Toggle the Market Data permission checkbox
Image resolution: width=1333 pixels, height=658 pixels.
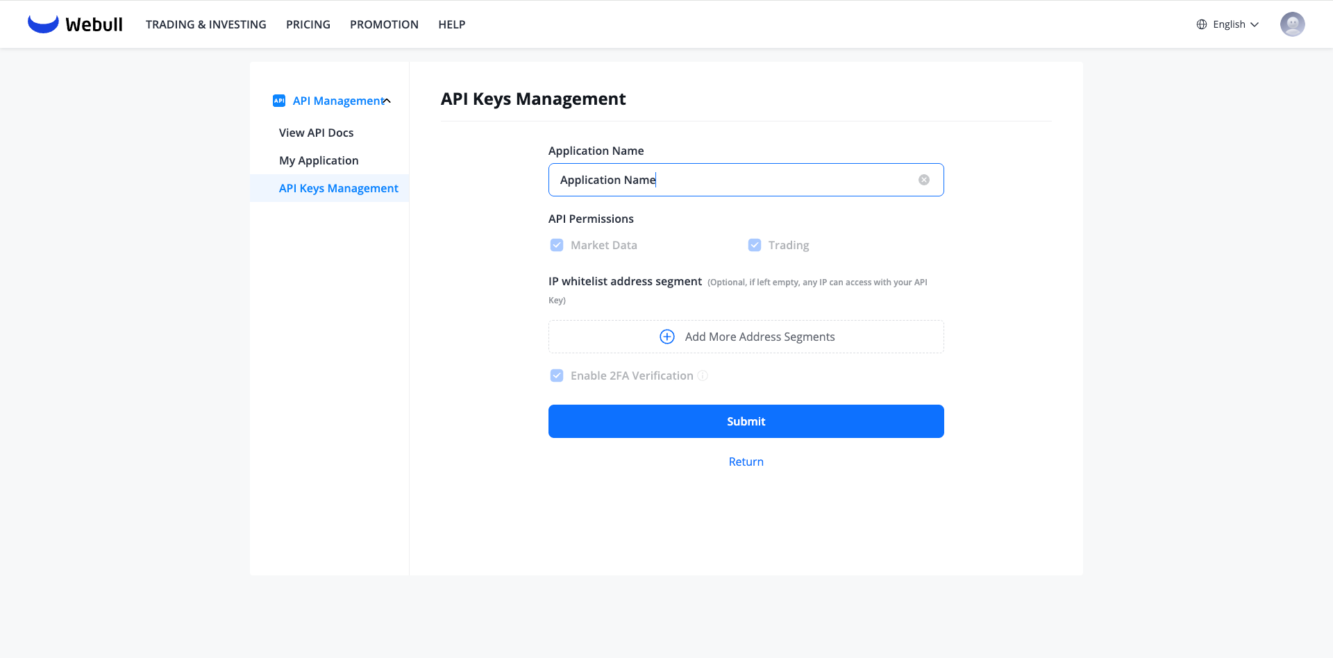pos(557,245)
